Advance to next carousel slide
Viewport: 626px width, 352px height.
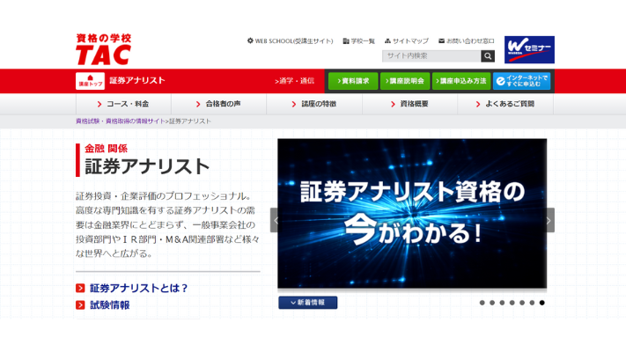point(549,220)
